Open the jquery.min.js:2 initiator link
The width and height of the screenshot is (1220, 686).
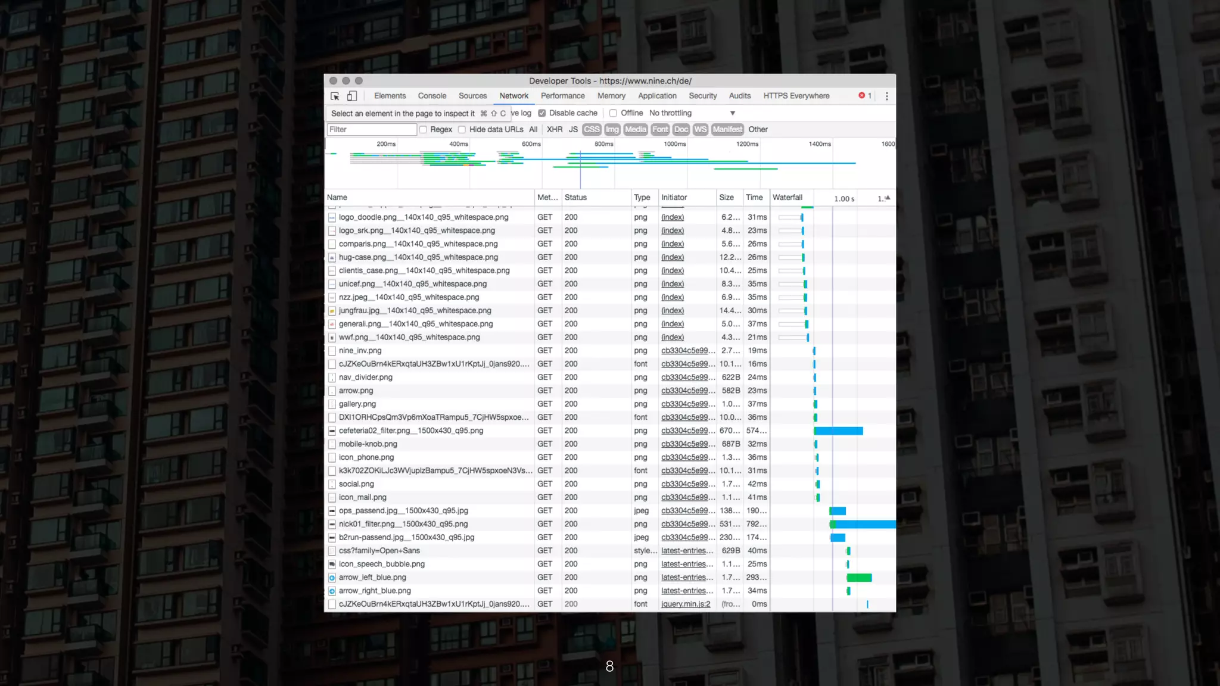(686, 604)
